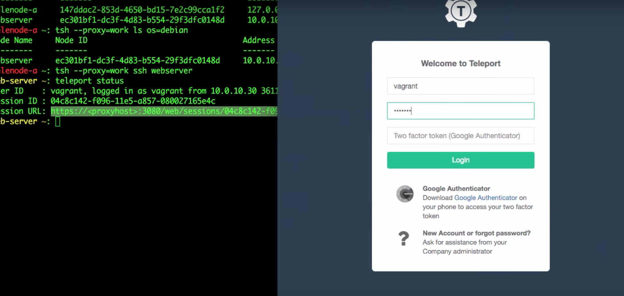This screenshot has height=296, width=624.
Task: Click Ask for assistance administrator text
Action: tap(465, 247)
